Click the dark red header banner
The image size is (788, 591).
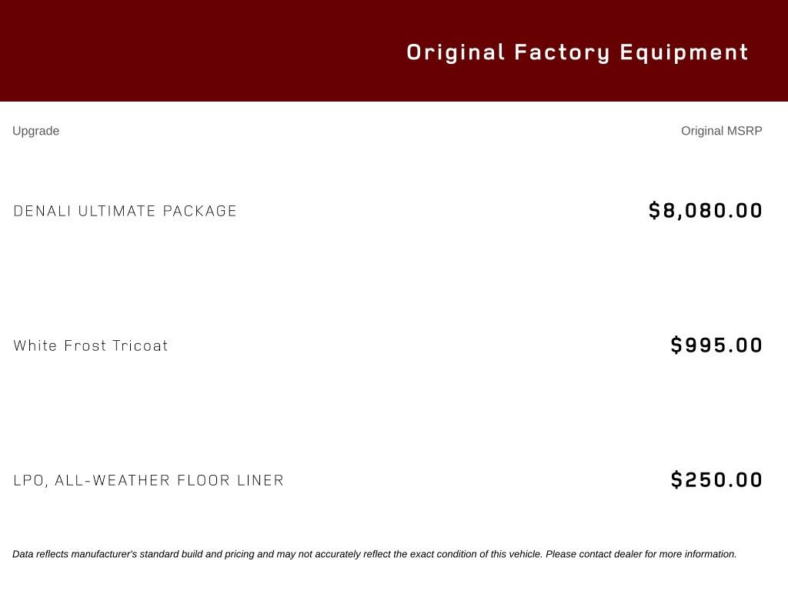(x=394, y=51)
